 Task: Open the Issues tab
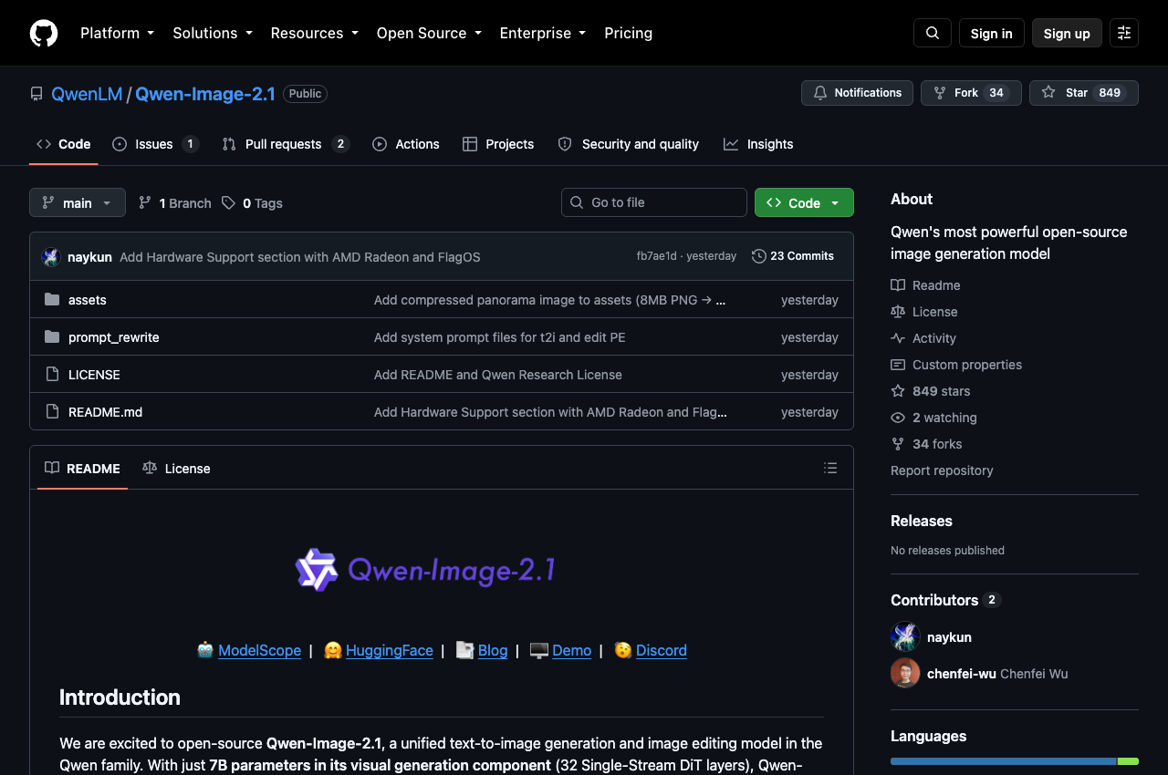(x=155, y=144)
